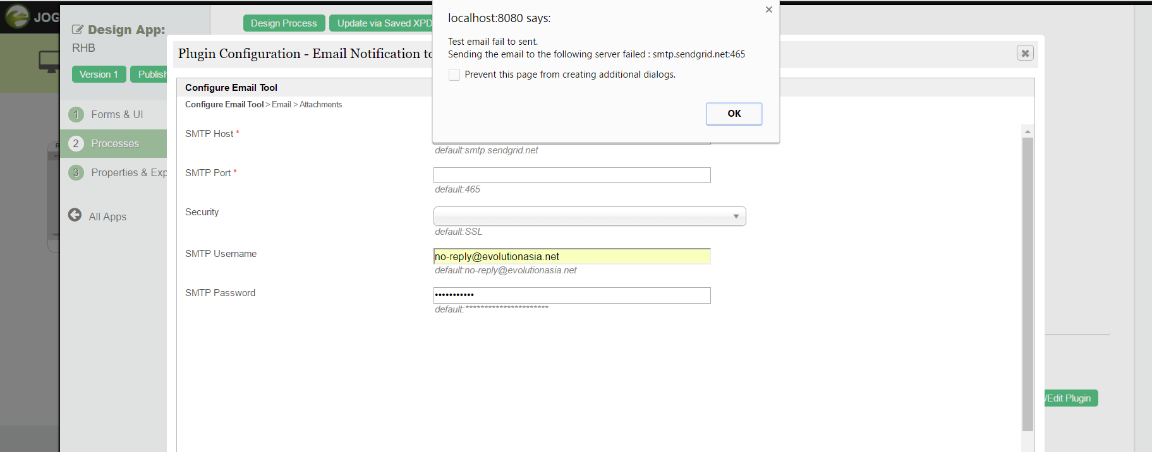Open the Forms & UI step
1152x452 pixels.
coord(116,114)
